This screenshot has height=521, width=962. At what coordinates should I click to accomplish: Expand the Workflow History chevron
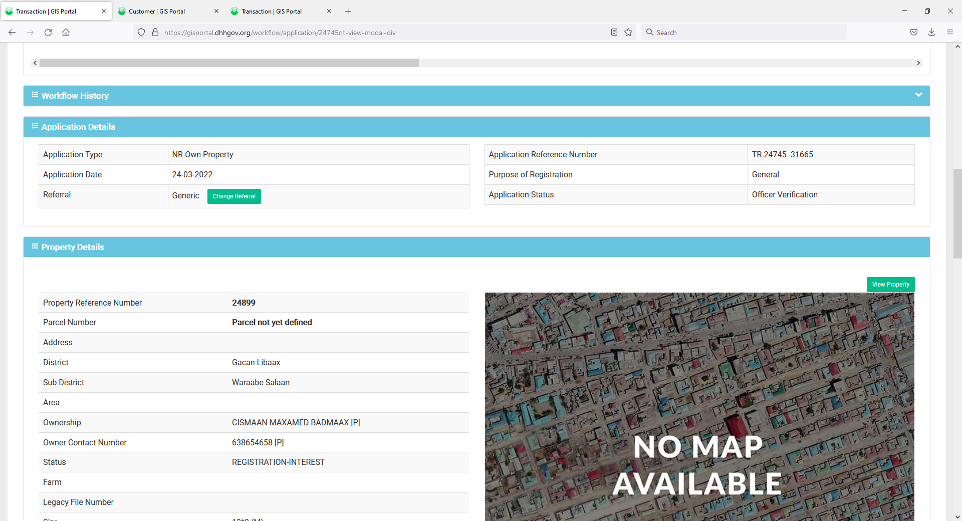coord(918,95)
